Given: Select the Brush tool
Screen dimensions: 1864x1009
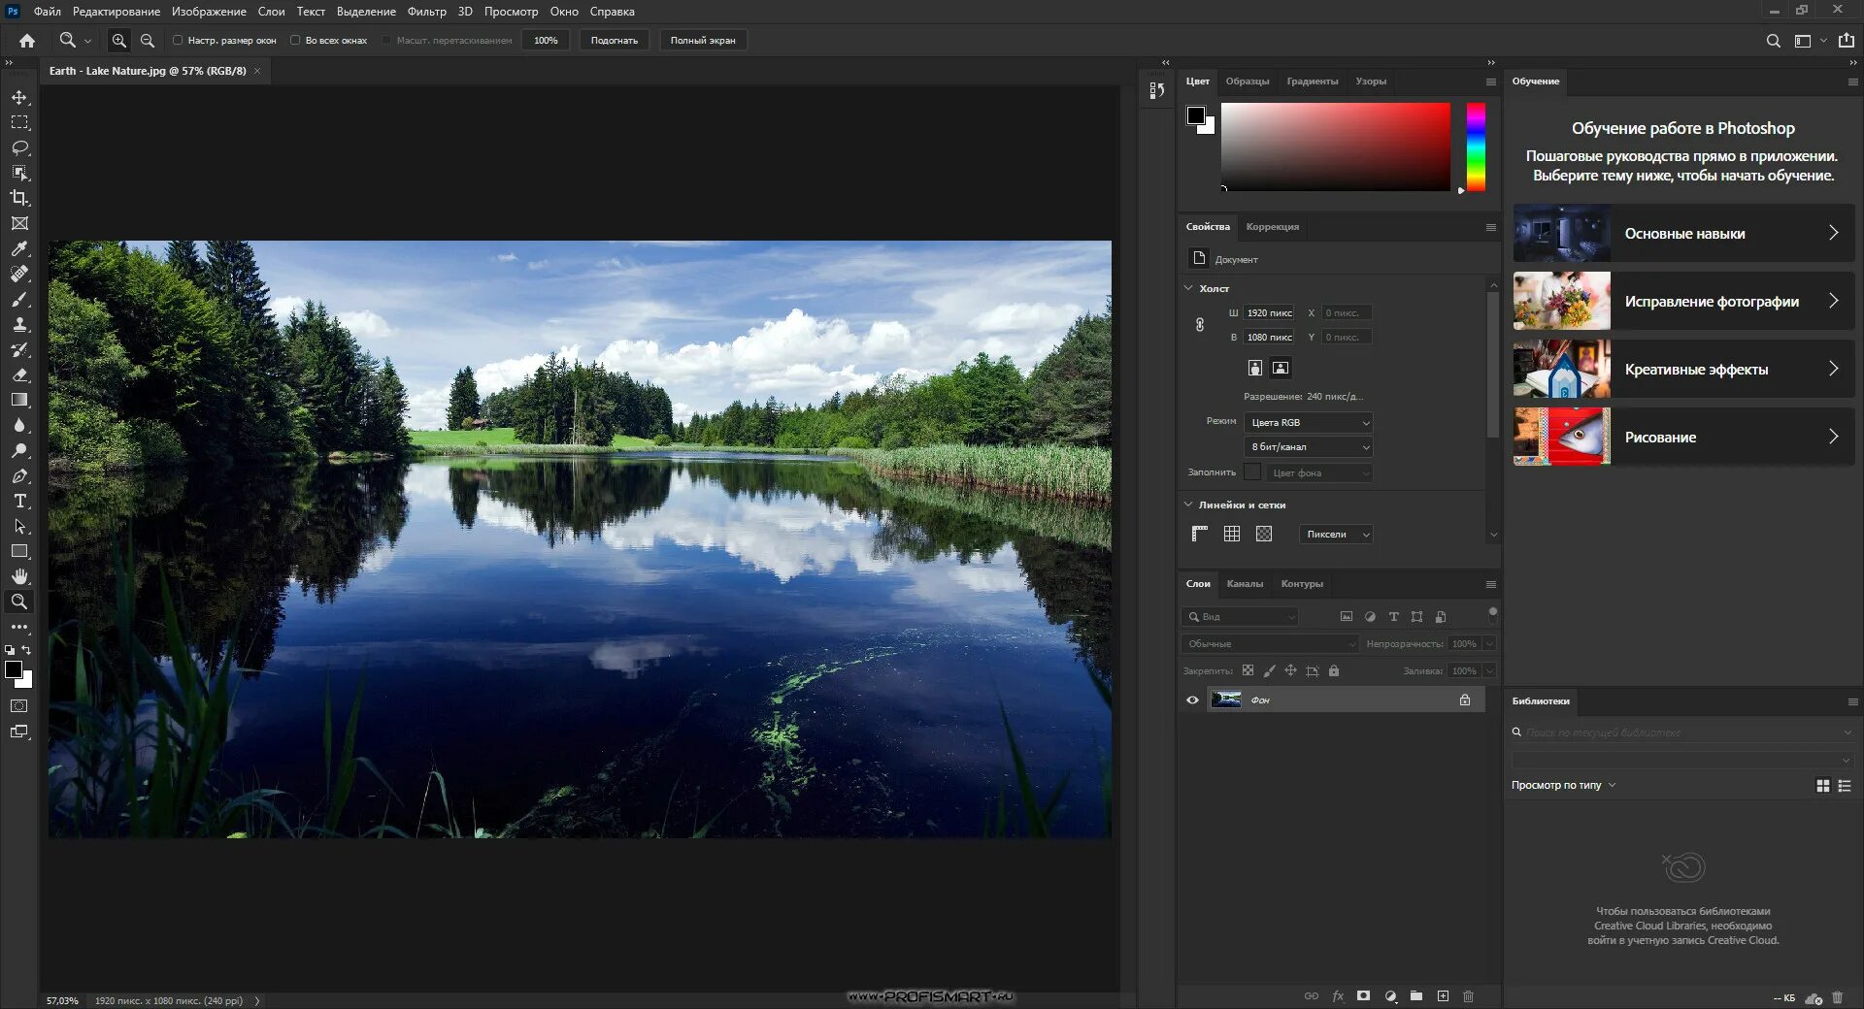Looking at the screenshot, I should [x=19, y=299].
